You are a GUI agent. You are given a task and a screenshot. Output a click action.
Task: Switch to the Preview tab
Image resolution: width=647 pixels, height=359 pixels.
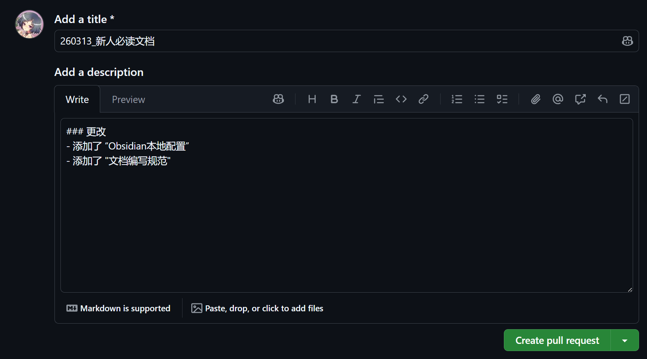point(128,99)
